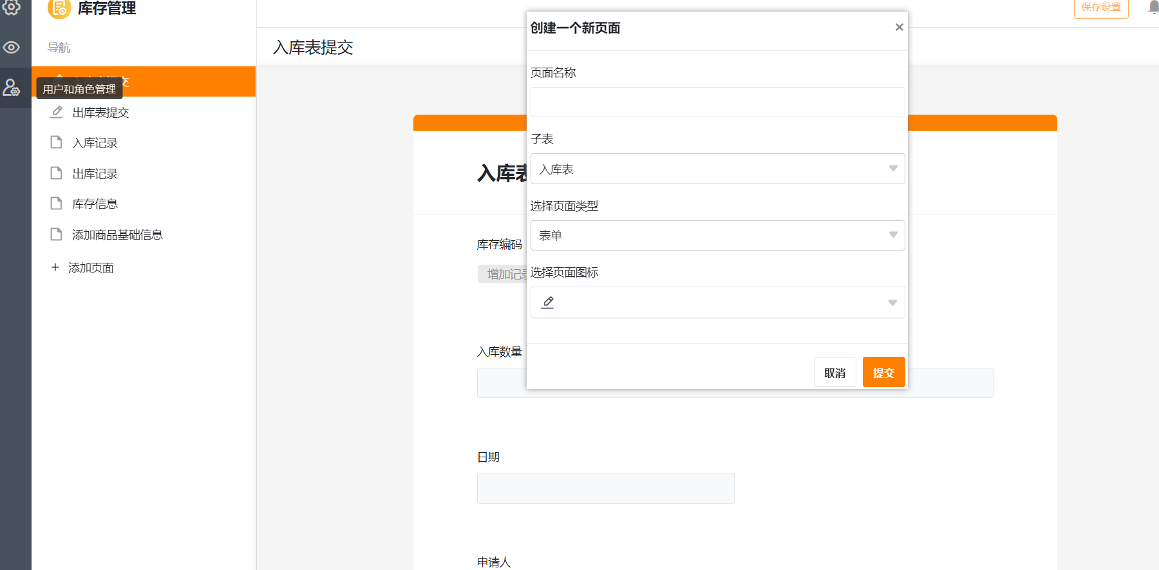Expand the page icon selector dropdown
This screenshot has height=570, width=1159.
(717, 302)
